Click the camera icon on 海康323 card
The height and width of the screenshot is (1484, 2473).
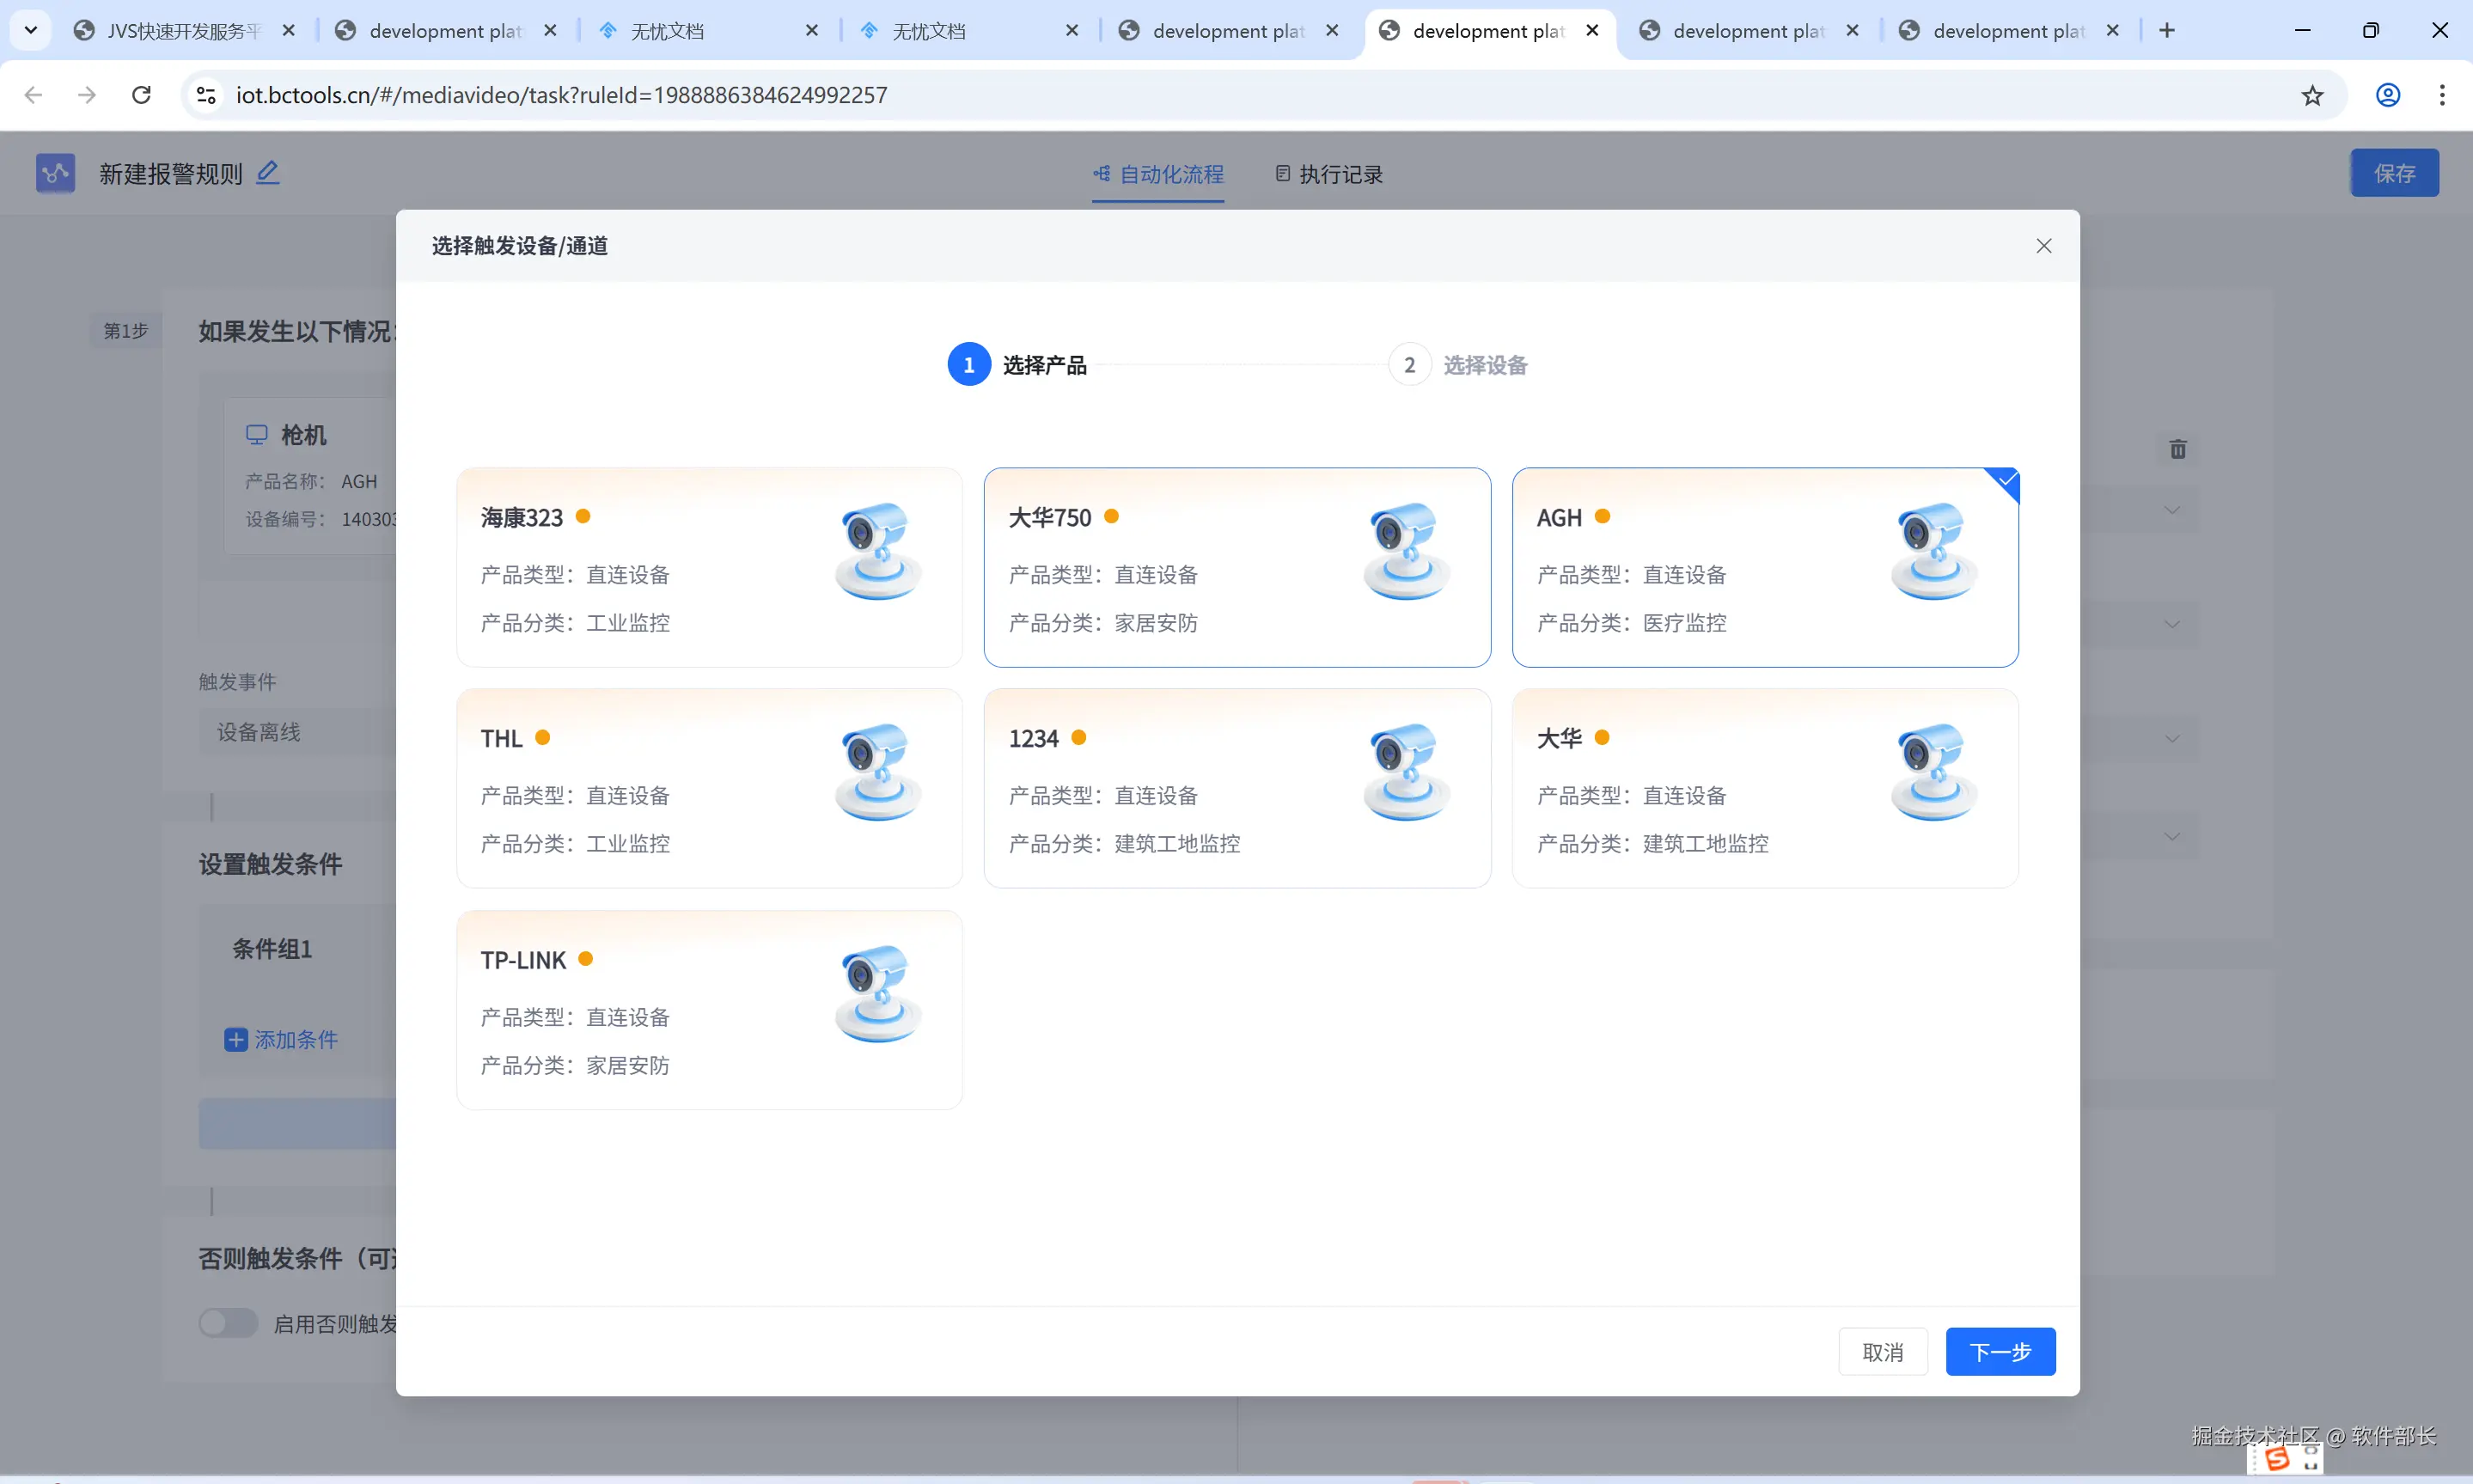coord(877,551)
